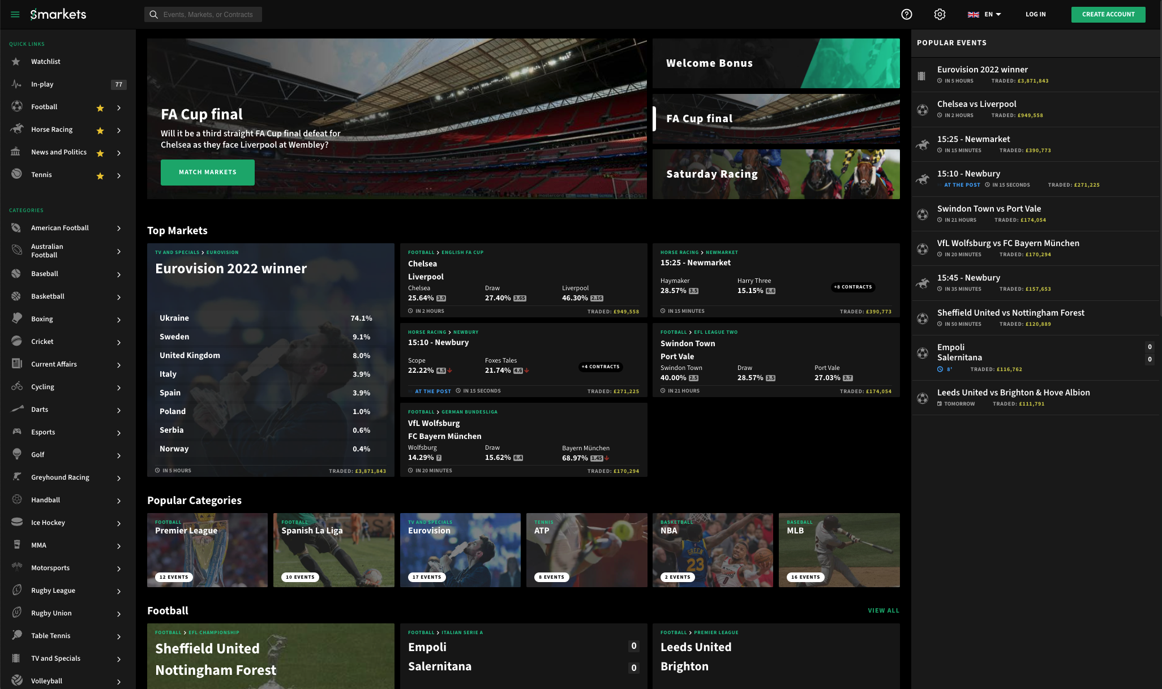Image resolution: width=1162 pixels, height=689 pixels.
Task: Toggle favourite star for Football
Action: 100,107
